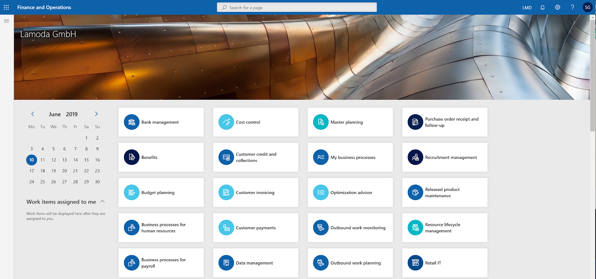This screenshot has width=596, height=279.
Task: Click Released product maintenance tile icon
Action: point(415,192)
